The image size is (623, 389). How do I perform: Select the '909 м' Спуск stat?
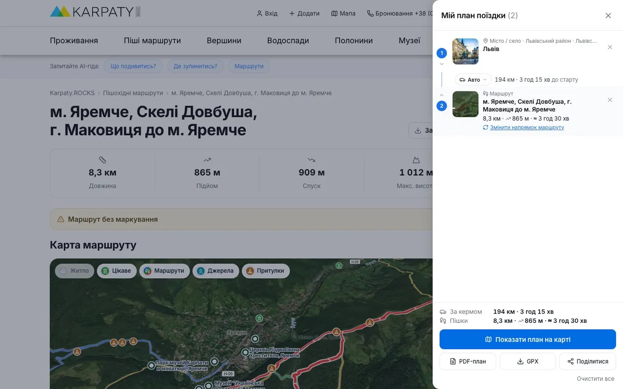(311, 173)
